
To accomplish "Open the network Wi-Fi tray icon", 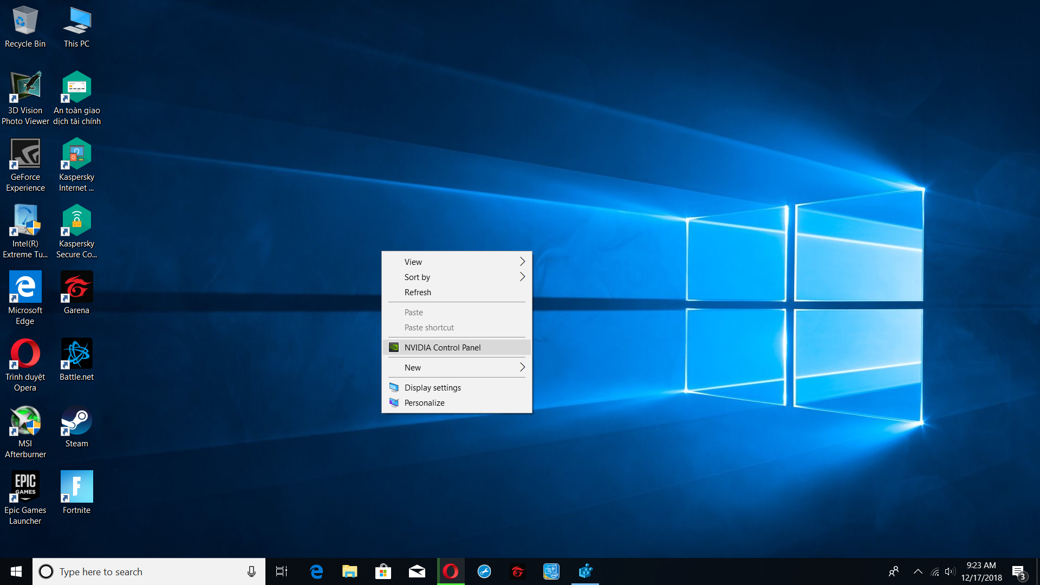I will click(935, 571).
